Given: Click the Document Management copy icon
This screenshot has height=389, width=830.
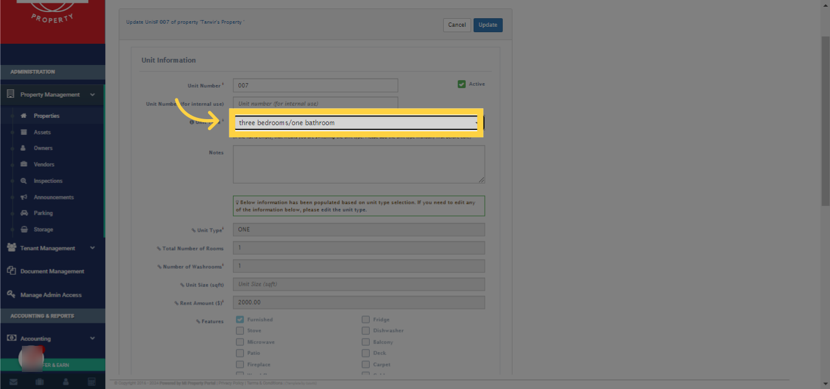Looking at the screenshot, I should pyautogui.click(x=11, y=271).
